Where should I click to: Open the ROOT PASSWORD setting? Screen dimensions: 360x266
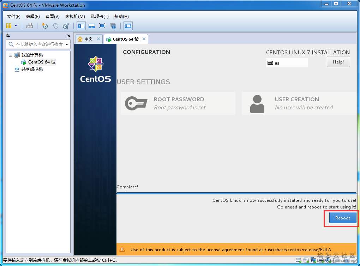[178, 103]
